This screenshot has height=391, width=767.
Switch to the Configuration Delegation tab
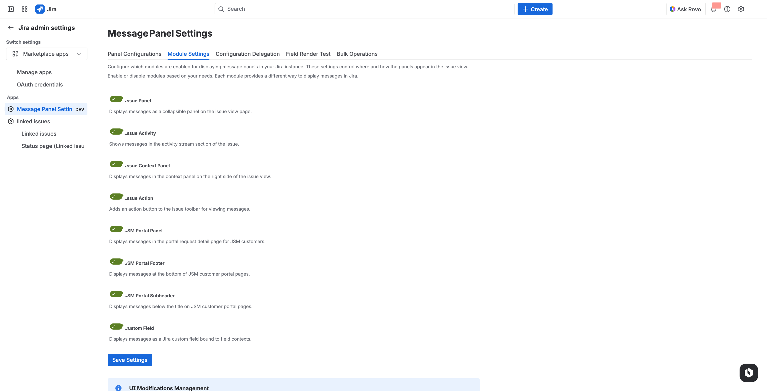click(247, 54)
